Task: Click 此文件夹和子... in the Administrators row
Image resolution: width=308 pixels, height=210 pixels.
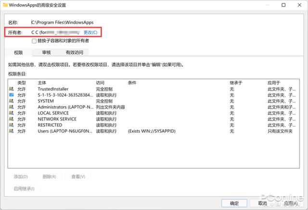Action: 282,107
